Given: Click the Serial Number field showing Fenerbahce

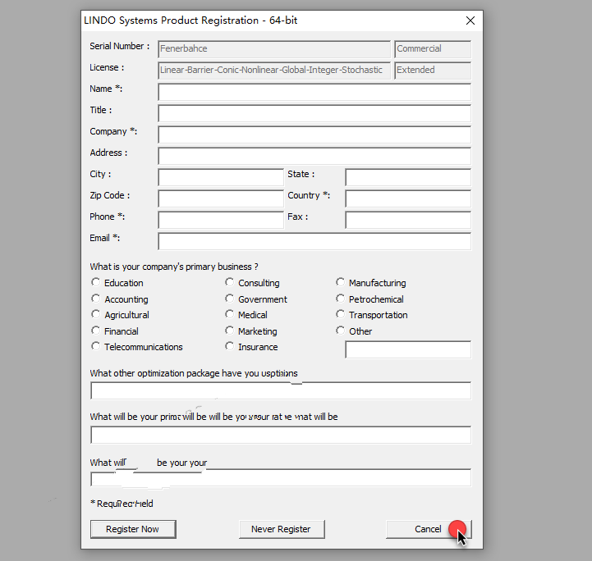Looking at the screenshot, I should [x=274, y=49].
